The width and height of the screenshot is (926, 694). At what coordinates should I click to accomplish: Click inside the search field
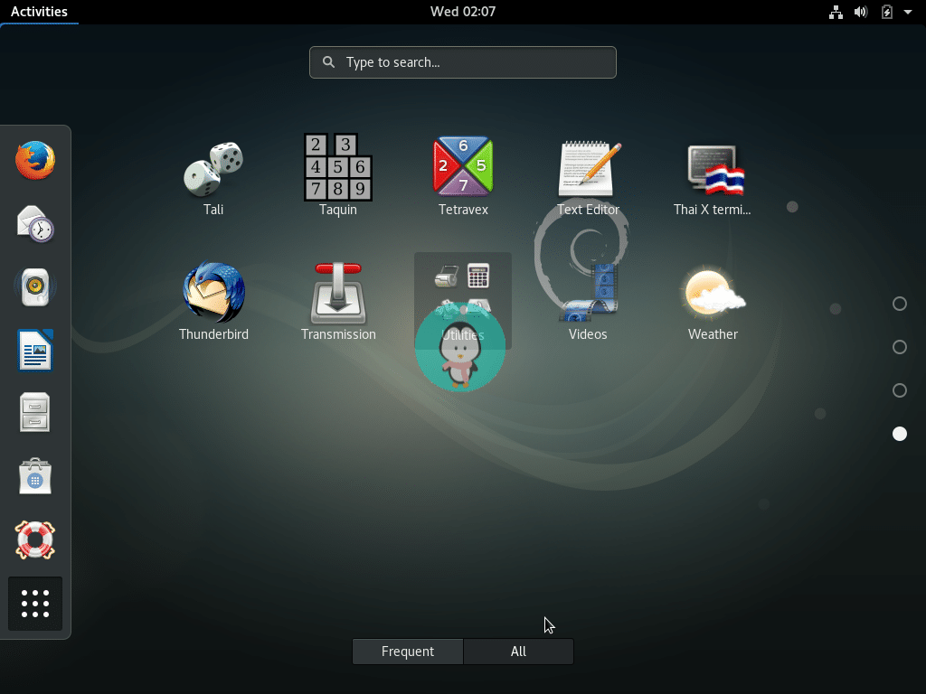coord(463,62)
